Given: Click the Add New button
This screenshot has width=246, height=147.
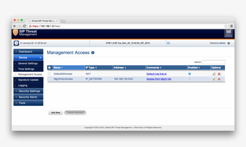Looking at the screenshot, I should tap(55, 113).
